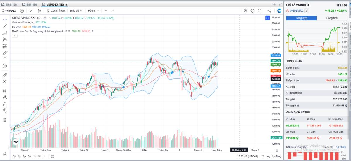
Task: Click the blue C logo icon
Action: [279, 11]
